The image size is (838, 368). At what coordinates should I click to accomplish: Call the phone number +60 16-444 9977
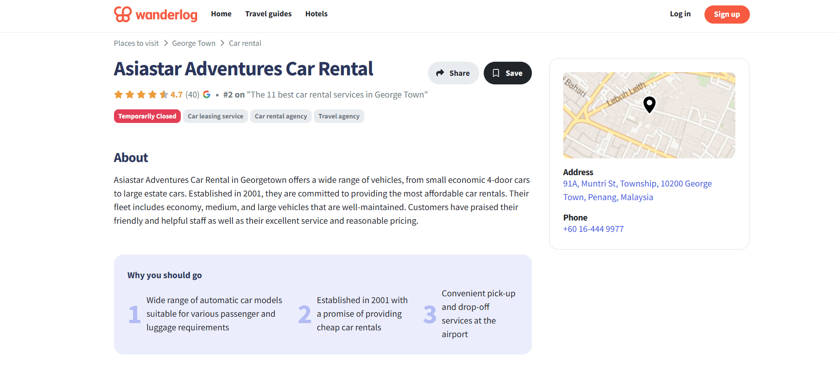[x=593, y=229]
